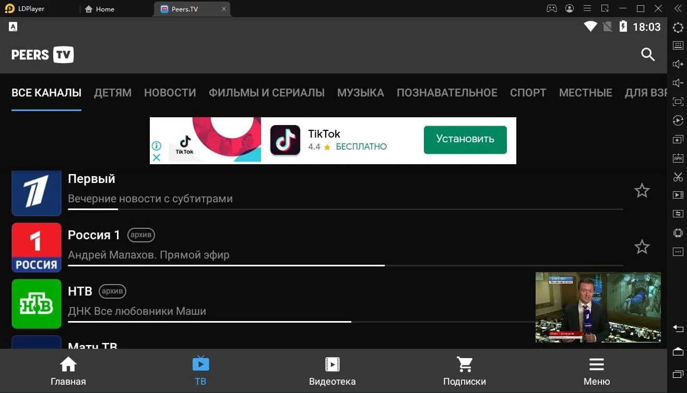Screen dimensions: 687x393
Task: Switch to МУЗЫКА category
Action: pyautogui.click(x=361, y=93)
